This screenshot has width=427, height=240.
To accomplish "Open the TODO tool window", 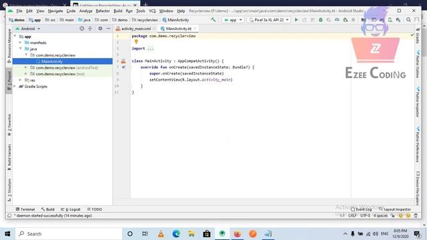I will [x=94, y=209].
